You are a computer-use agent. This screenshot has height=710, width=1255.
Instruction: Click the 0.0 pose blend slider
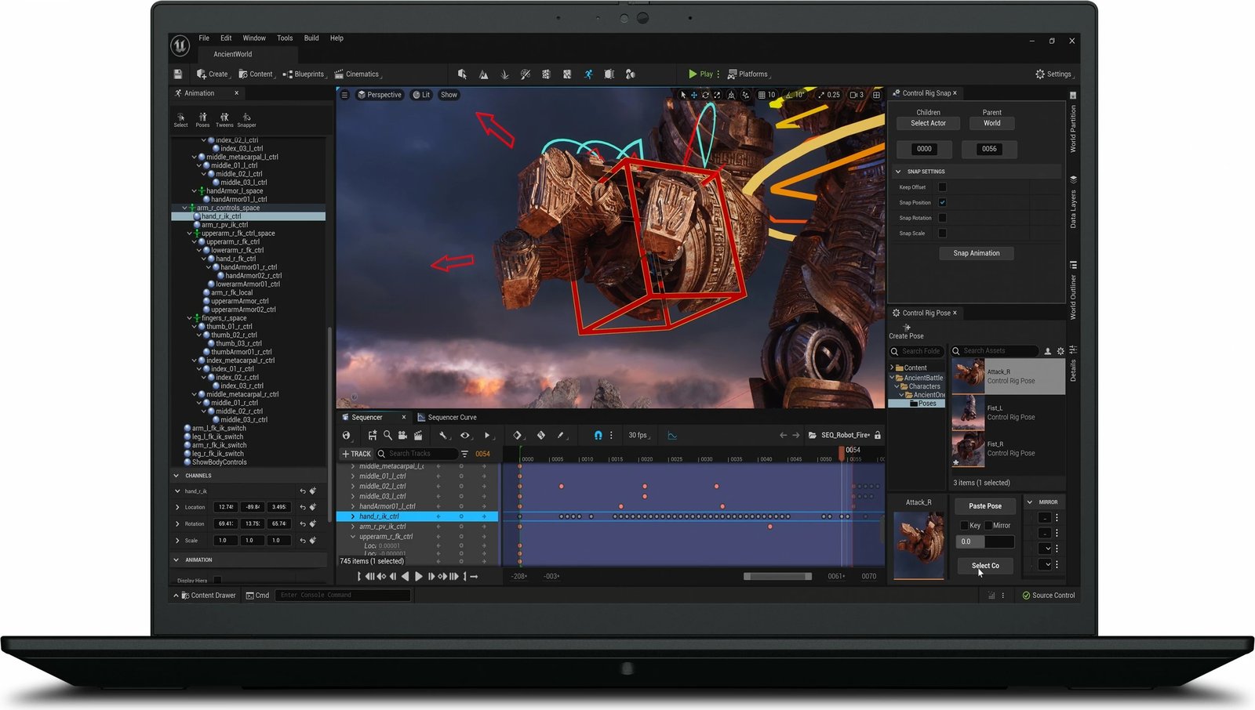(x=984, y=542)
